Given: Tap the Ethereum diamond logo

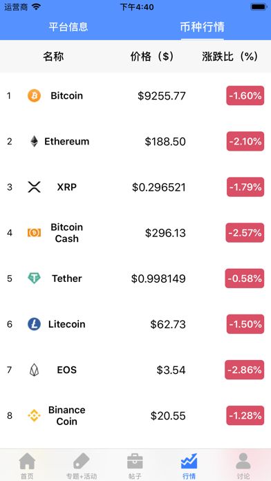Looking at the screenshot, I should [34, 142].
